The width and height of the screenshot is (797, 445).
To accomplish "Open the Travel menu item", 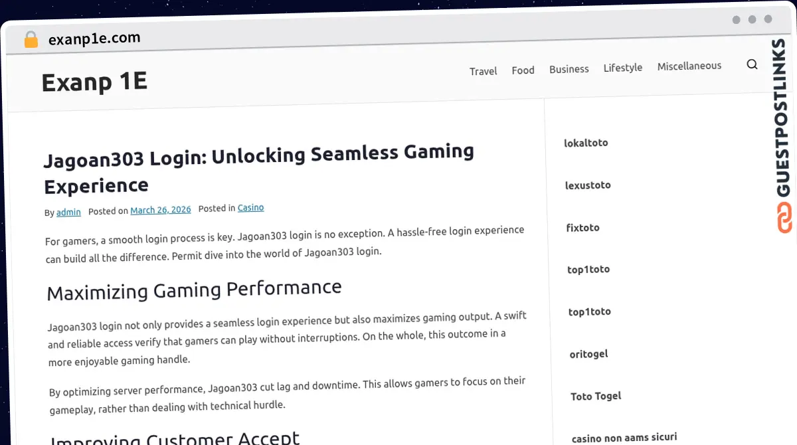I will coord(483,71).
